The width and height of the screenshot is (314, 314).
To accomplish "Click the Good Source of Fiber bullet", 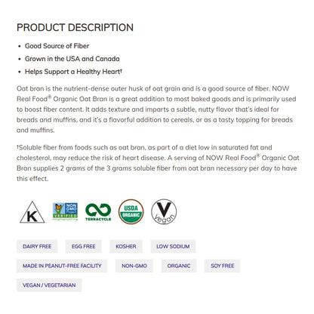I will [57, 46].
